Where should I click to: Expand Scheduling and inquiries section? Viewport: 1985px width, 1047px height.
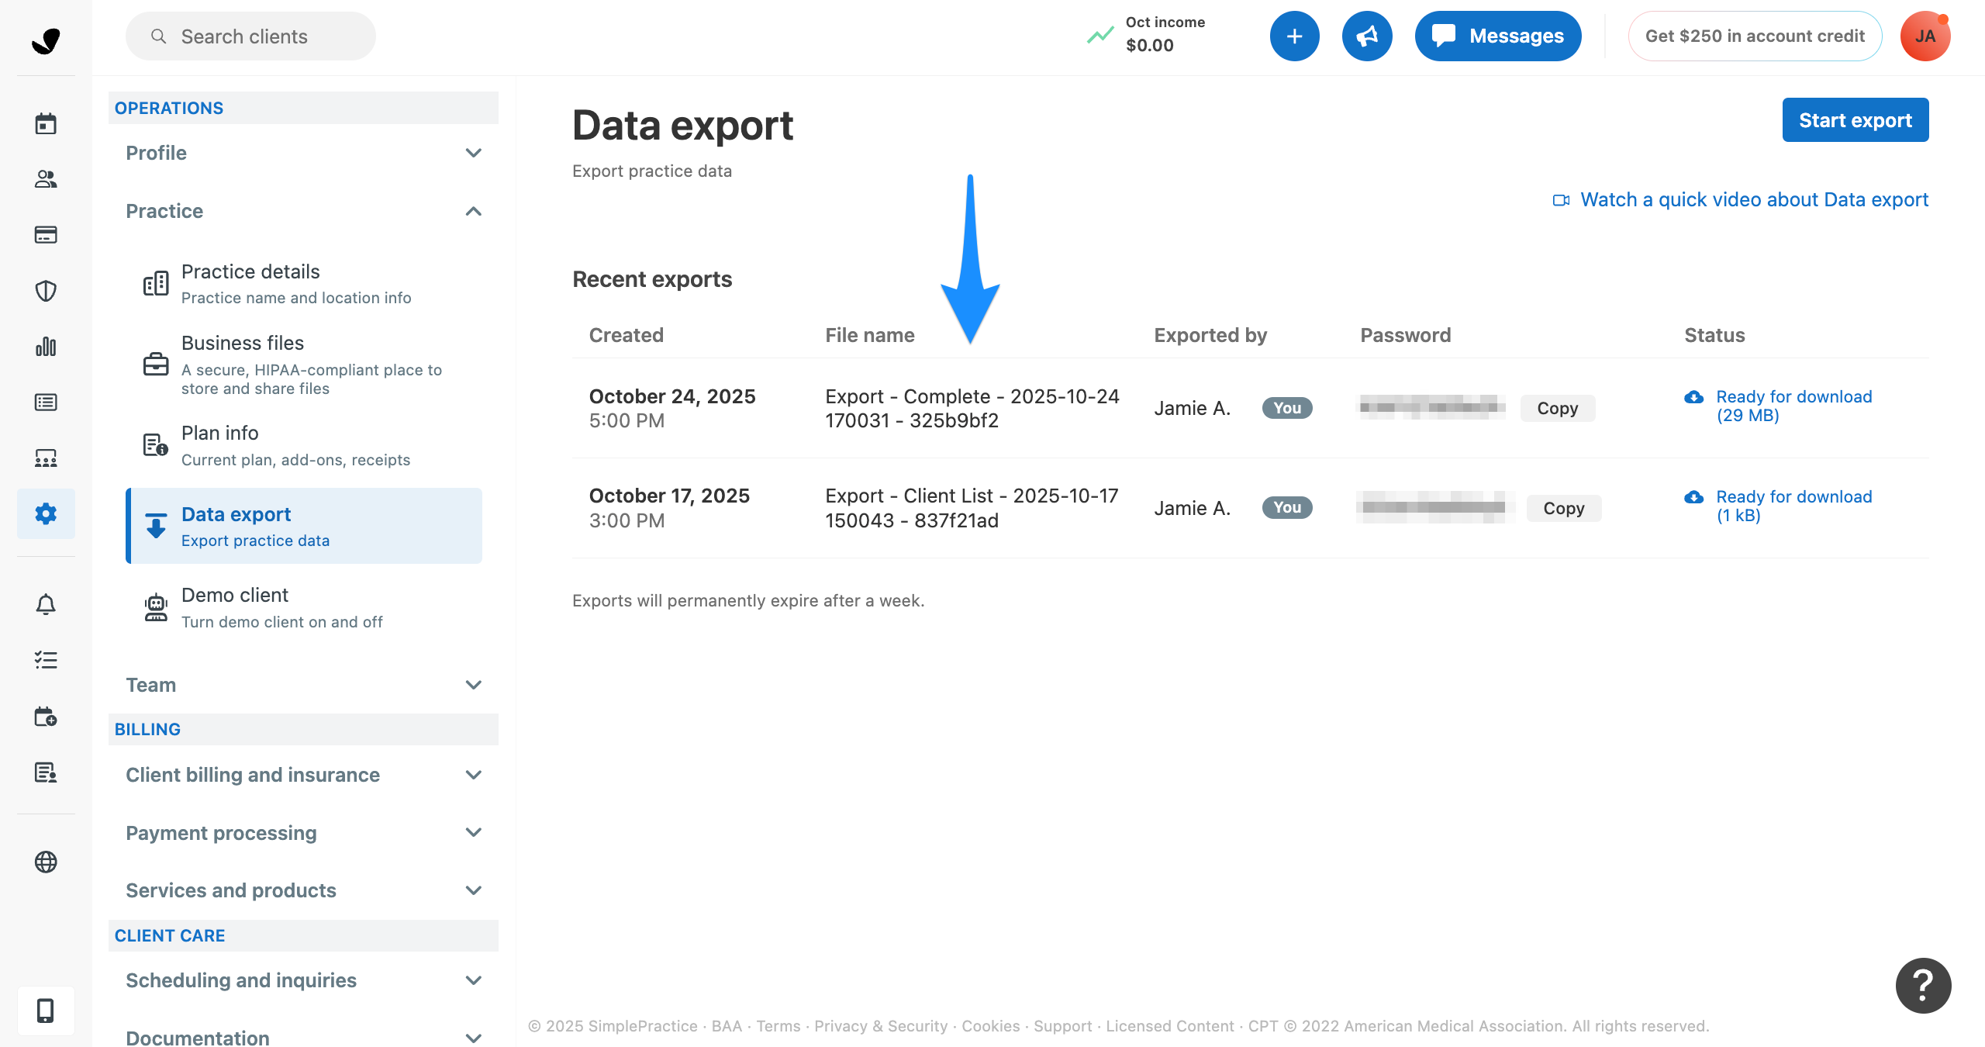pyautogui.click(x=304, y=980)
